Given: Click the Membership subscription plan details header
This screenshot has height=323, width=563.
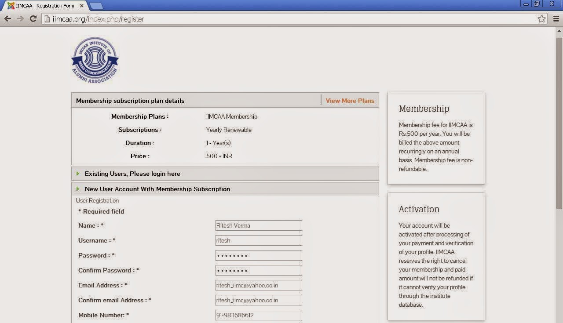Looking at the screenshot, I should coord(130,101).
